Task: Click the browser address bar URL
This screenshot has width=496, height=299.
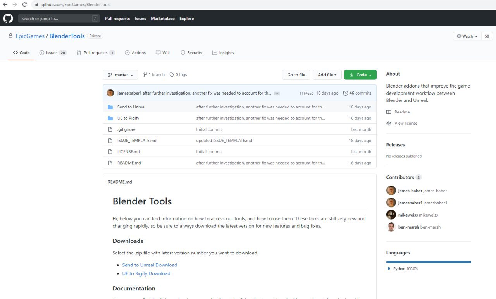Action: coord(76,5)
